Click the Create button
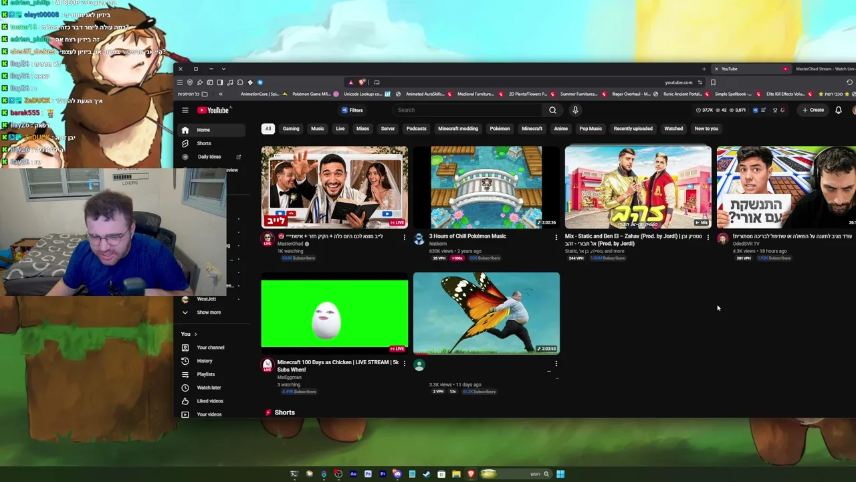This screenshot has width=856, height=482. [x=814, y=110]
